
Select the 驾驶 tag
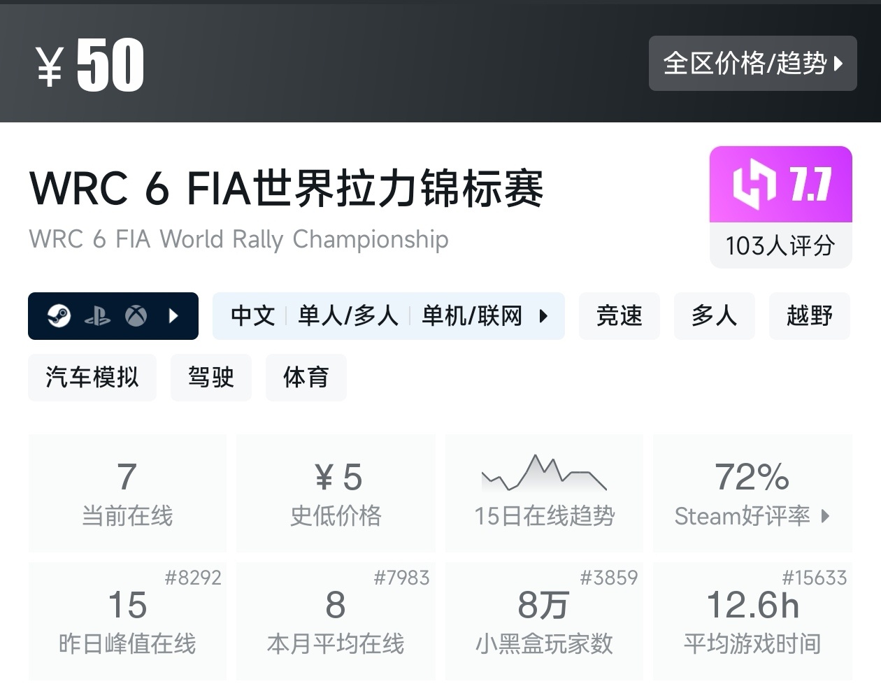(211, 378)
